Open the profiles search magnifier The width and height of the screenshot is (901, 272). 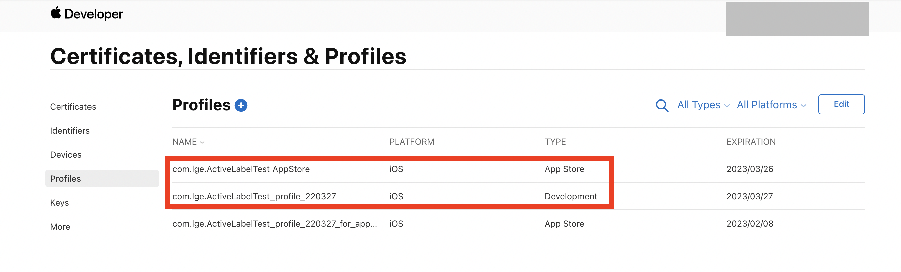coord(662,105)
